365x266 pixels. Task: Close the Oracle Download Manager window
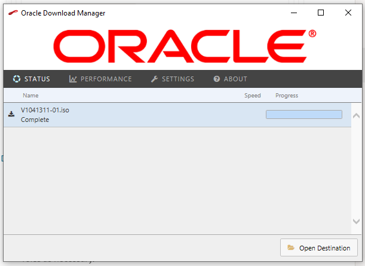[348, 13]
